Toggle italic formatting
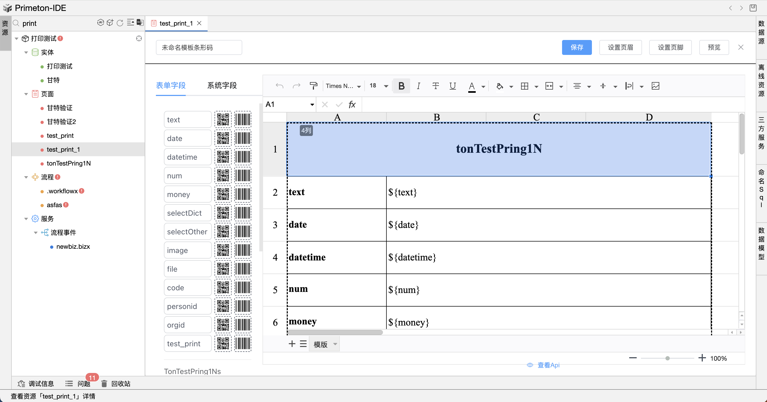This screenshot has height=402, width=767. point(418,86)
